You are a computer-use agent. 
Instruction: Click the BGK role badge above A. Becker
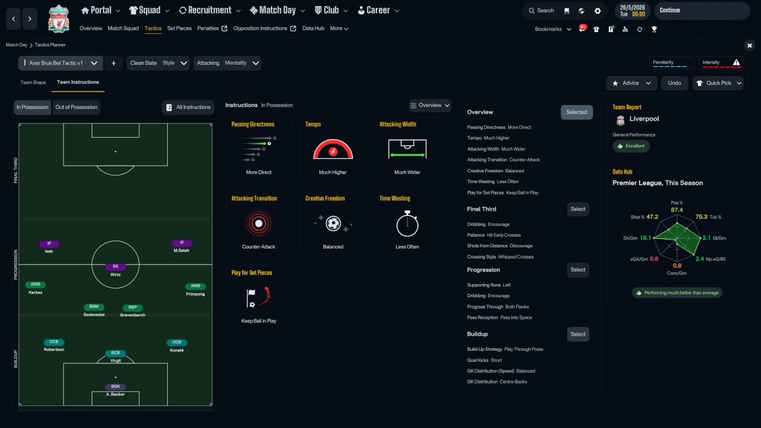point(115,386)
